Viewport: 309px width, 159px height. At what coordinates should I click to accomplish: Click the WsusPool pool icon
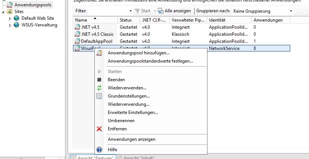(77, 48)
